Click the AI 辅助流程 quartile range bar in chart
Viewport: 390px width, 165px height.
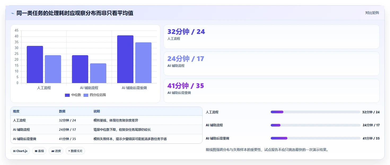click(98, 73)
